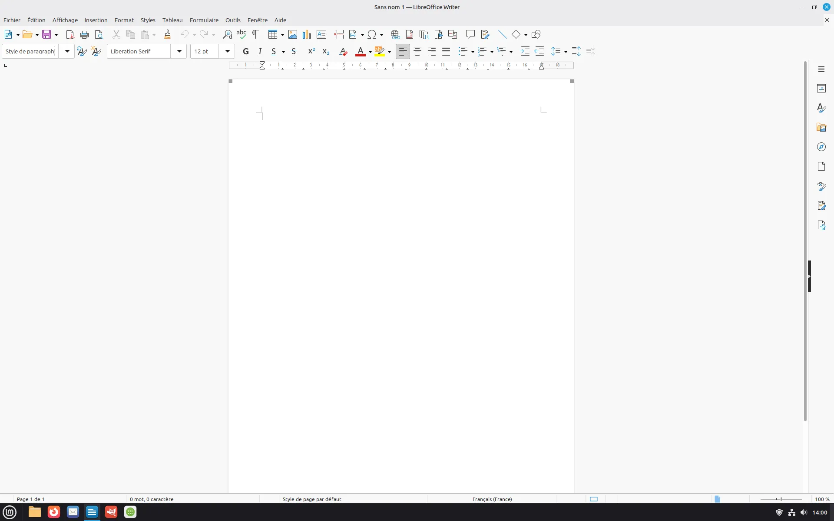Open the Insertion menu

coord(96,20)
